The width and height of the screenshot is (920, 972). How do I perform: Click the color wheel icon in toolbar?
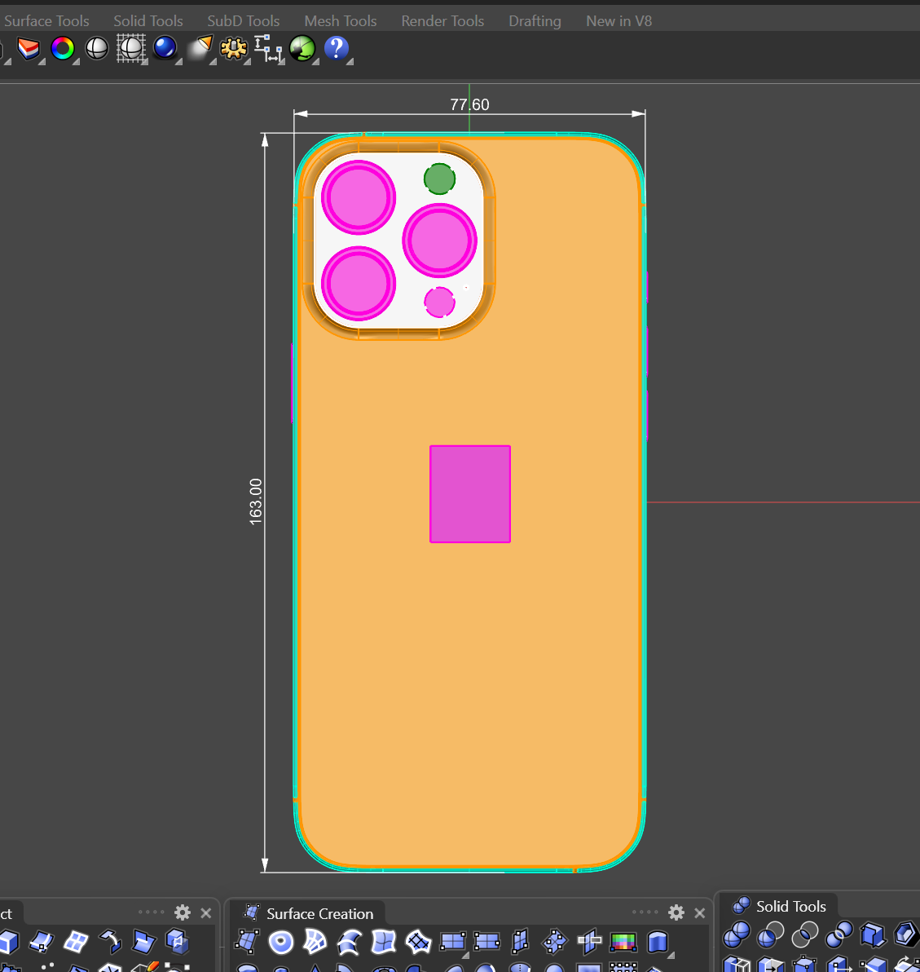pyautogui.click(x=63, y=49)
